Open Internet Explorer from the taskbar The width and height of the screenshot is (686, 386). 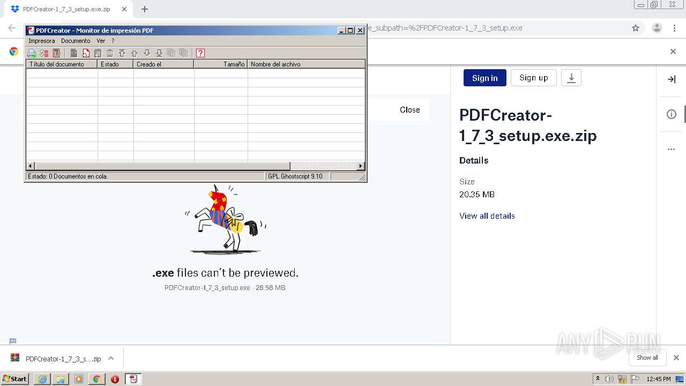click(x=42, y=379)
